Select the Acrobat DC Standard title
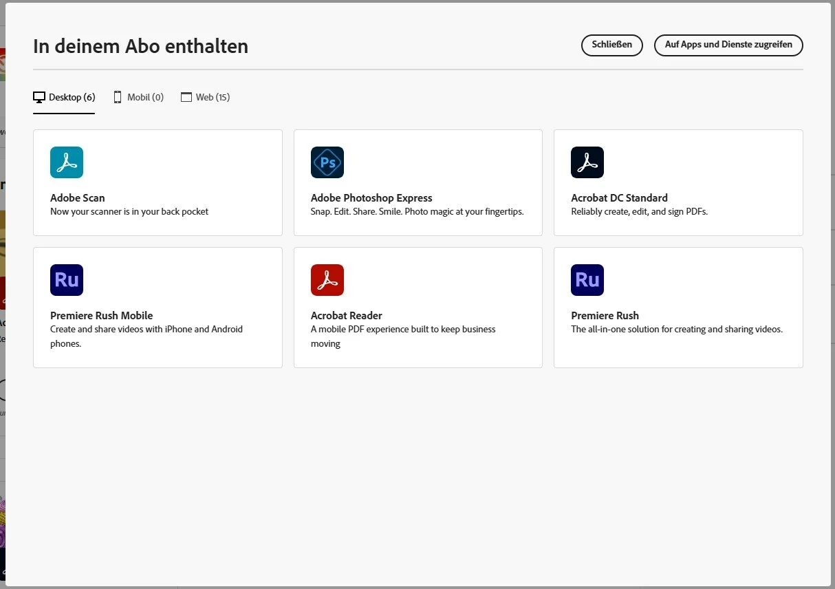 click(619, 197)
